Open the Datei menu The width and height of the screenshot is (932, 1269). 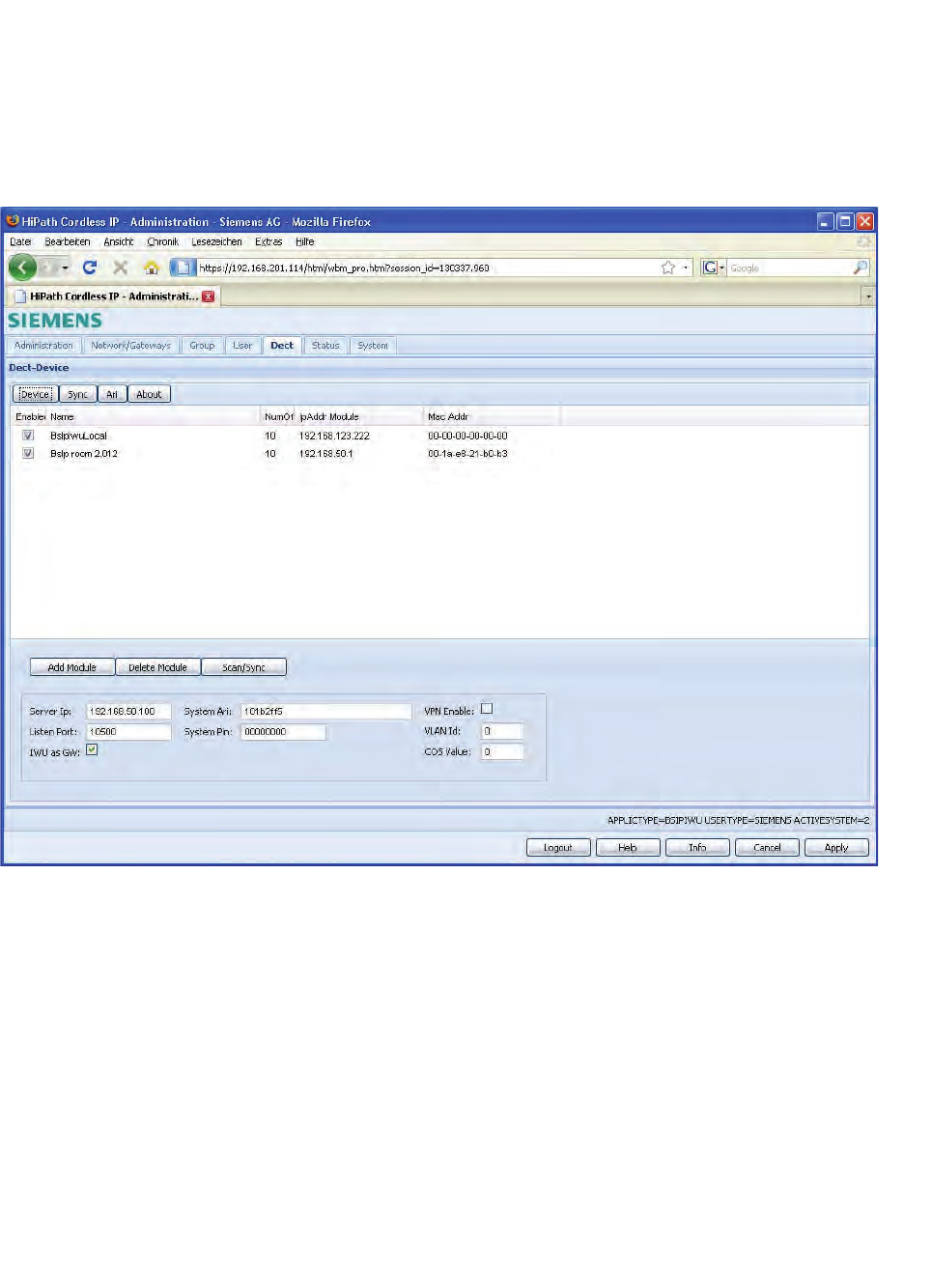[20, 242]
